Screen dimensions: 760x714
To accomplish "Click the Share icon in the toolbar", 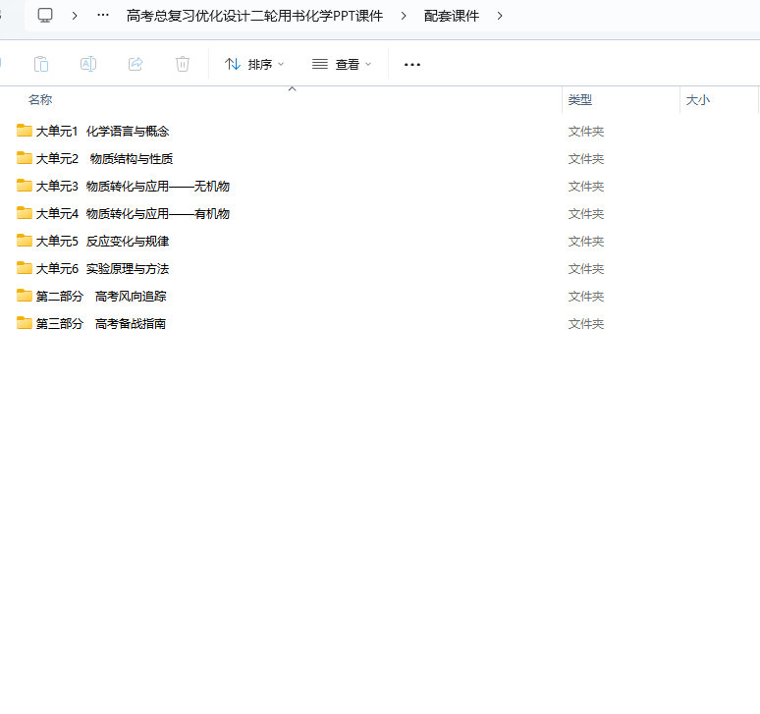I will pyautogui.click(x=136, y=64).
